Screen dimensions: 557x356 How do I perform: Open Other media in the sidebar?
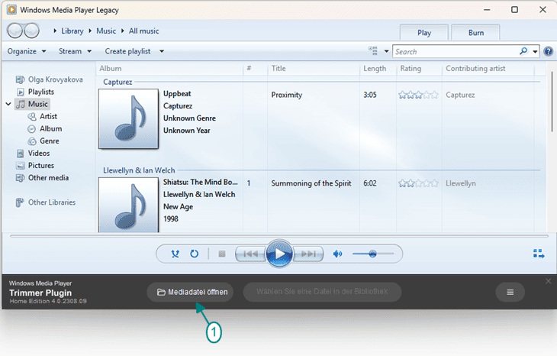pos(42,178)
